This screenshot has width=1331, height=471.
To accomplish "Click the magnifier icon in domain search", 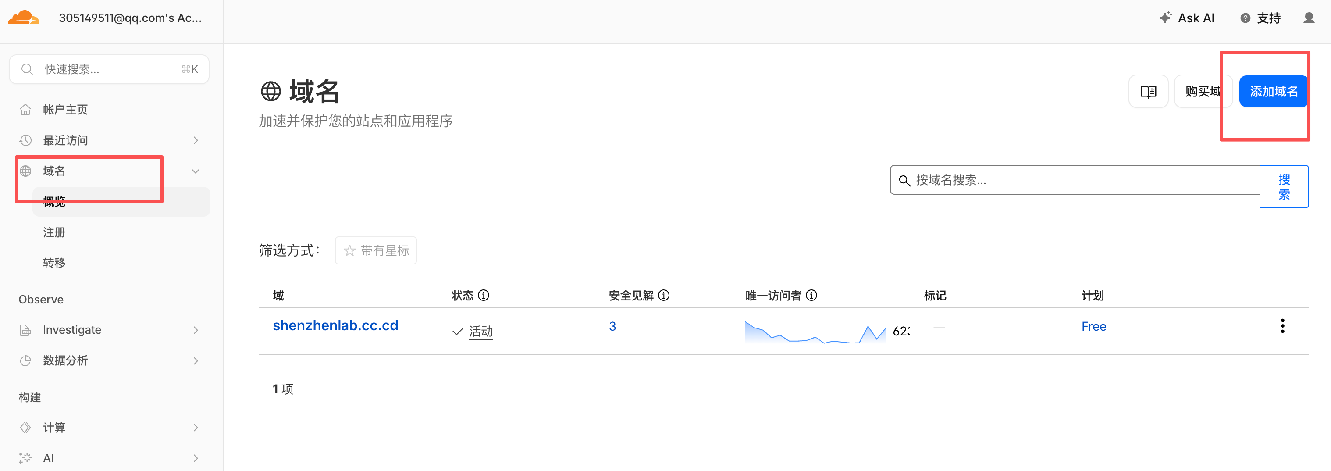I will tap(904, 180).
